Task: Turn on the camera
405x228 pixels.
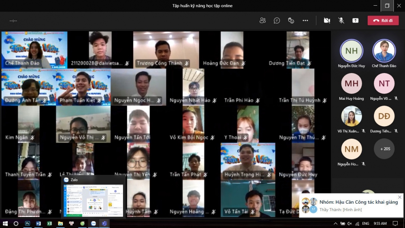Action: tap(327, 21)
